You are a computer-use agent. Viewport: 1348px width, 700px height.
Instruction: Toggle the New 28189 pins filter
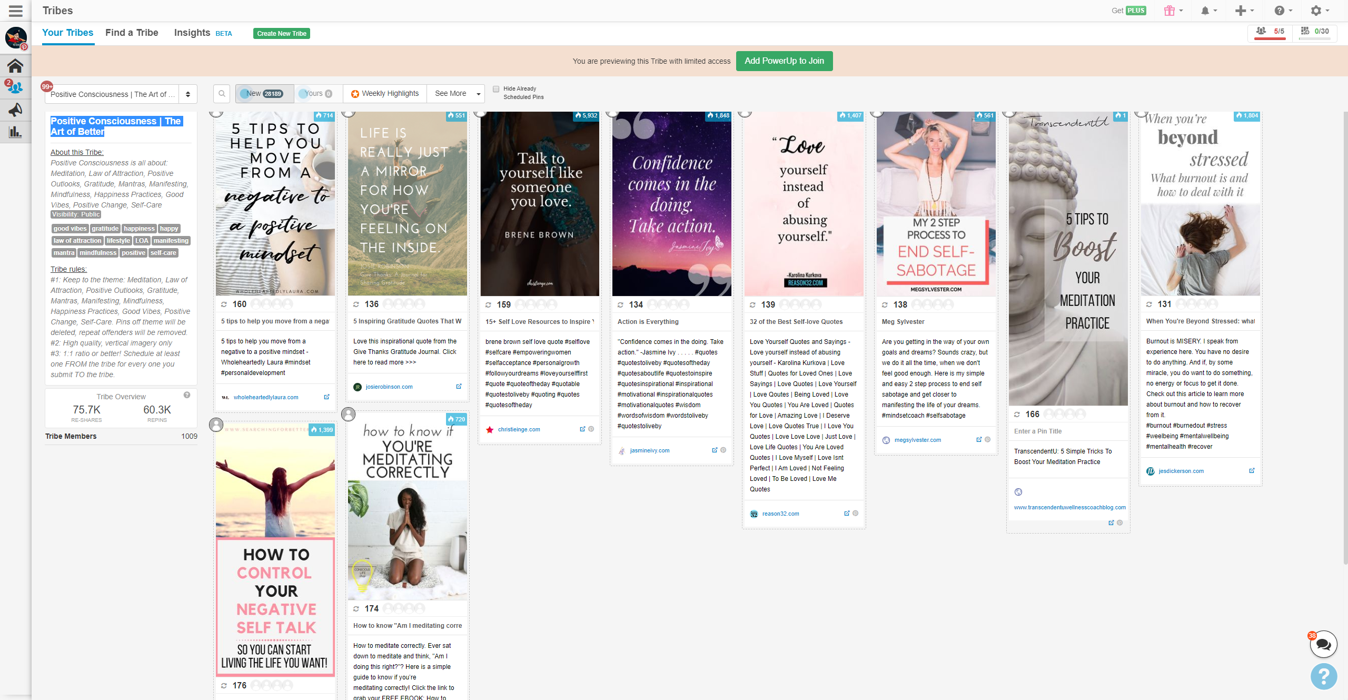(264, 94)
